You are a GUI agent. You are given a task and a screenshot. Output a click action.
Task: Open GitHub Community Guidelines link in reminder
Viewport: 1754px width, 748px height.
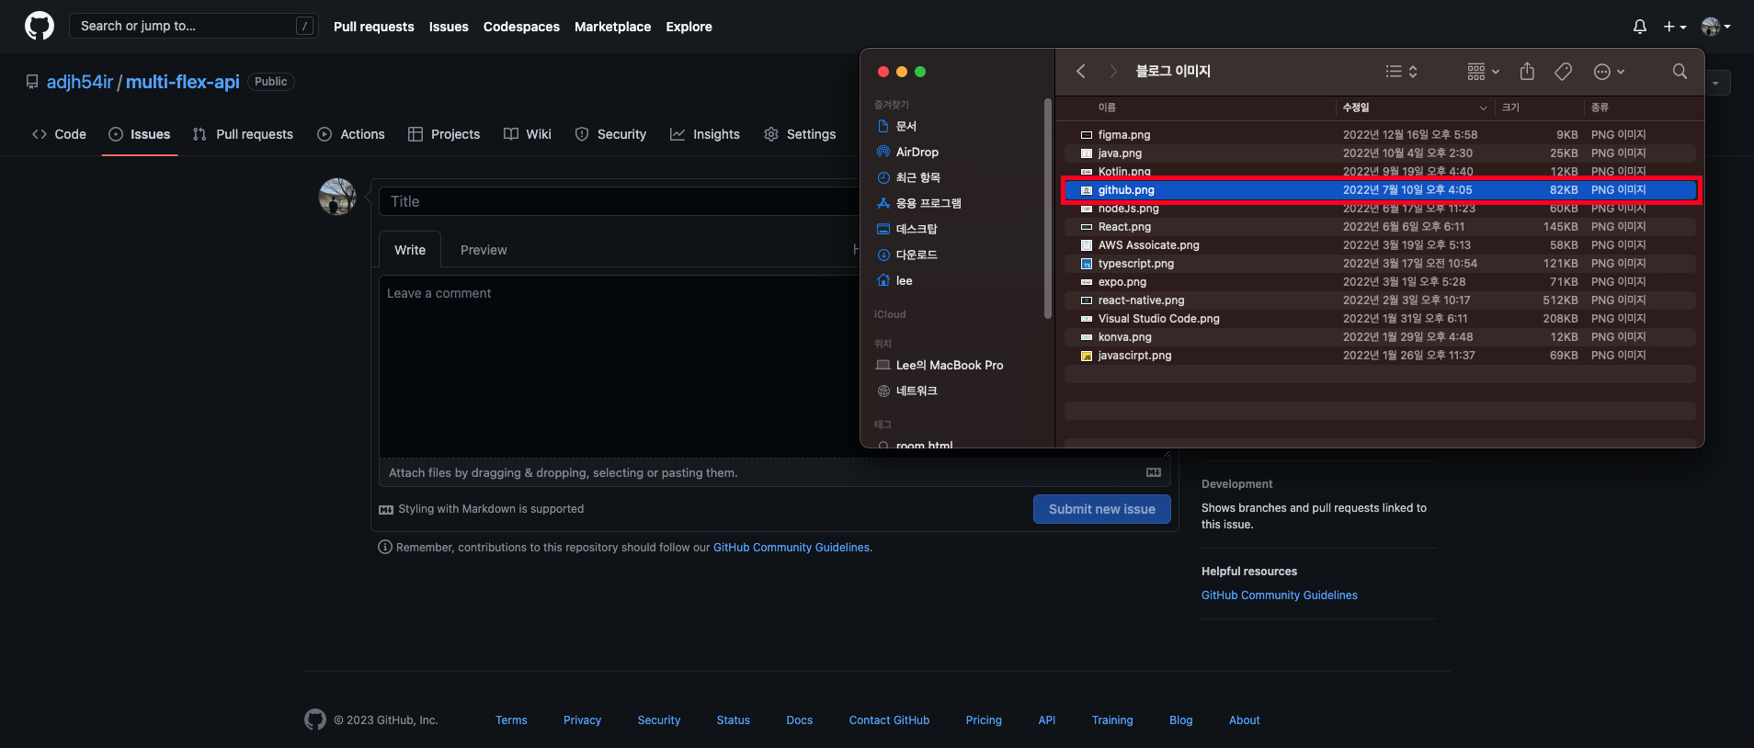[792, 548]
